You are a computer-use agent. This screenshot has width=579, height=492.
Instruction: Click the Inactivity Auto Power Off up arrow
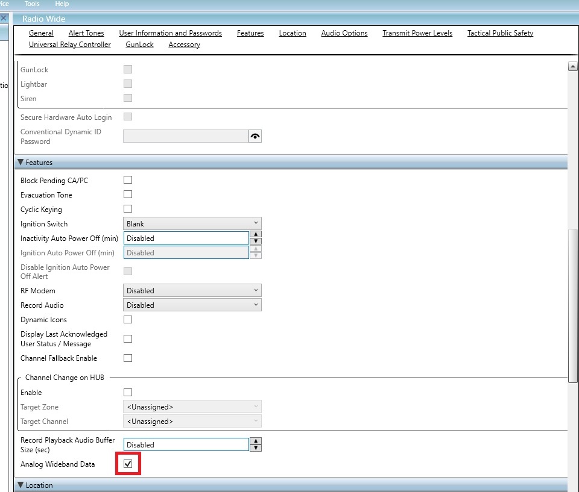click(x=255, y=235)
